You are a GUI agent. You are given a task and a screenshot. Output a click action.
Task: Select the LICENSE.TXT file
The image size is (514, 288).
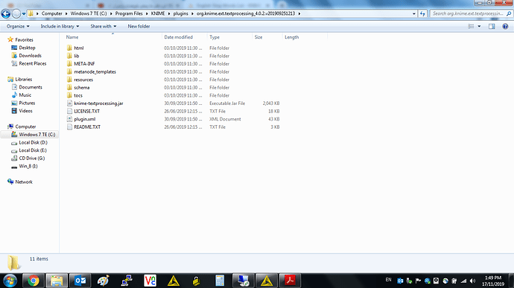pos(86,111)
